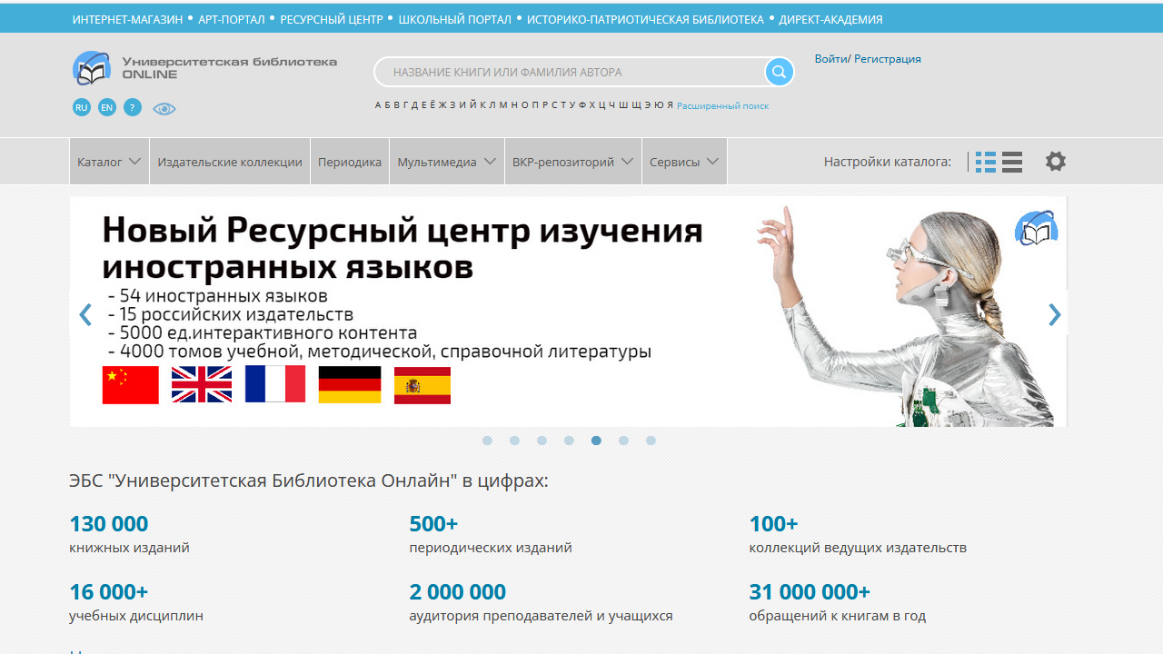The height and width of the screenshot is (654, 1163).
Task: Expand the Каталог dropdown
Action: [108, 162]
